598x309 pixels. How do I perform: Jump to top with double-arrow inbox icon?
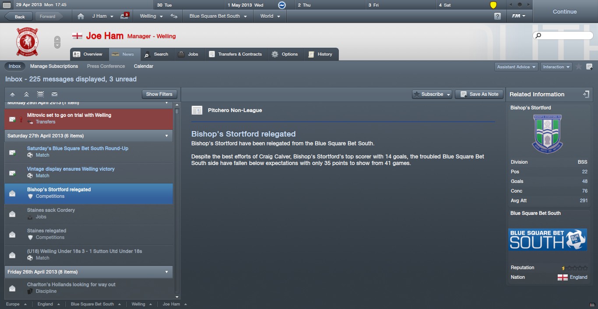tap(26, 94)
